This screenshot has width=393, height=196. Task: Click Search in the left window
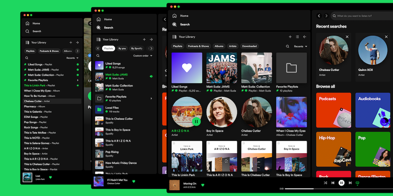coord(33,31)
